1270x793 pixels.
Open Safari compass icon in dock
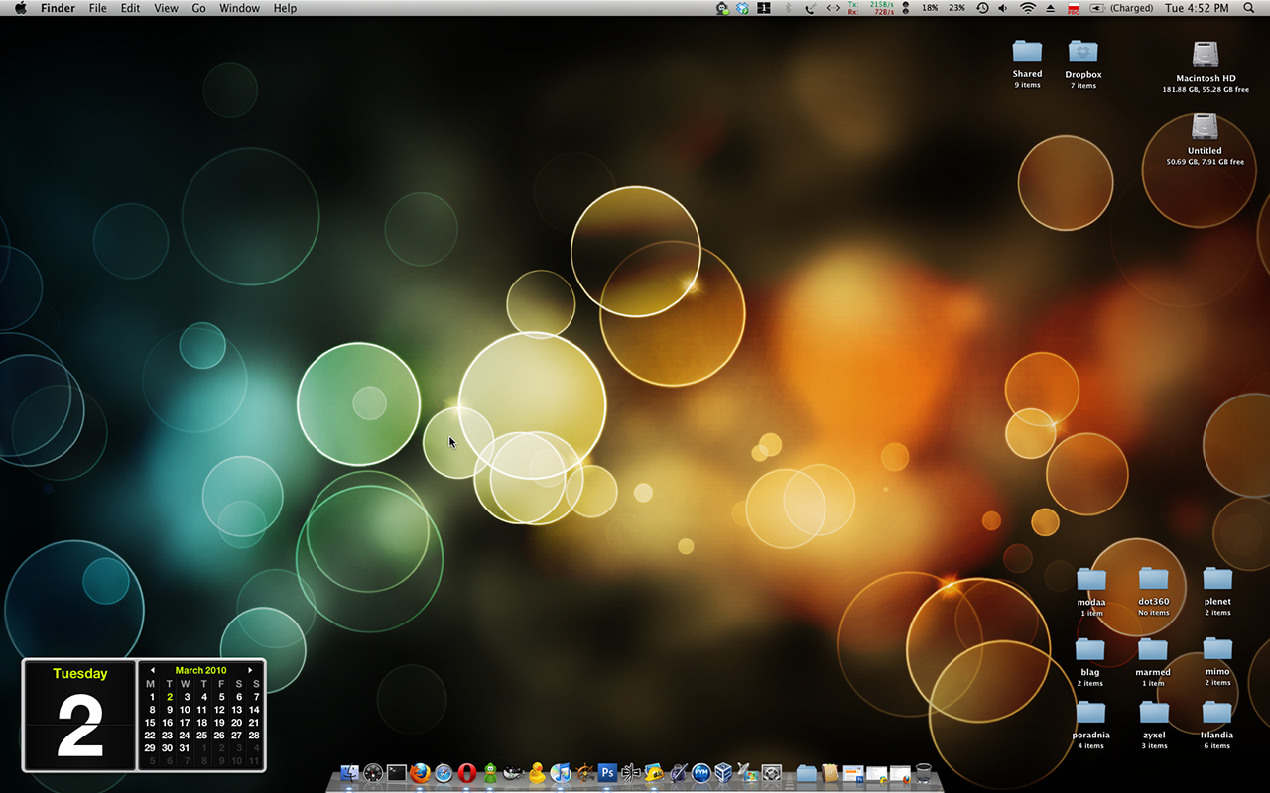(x=444, y=773)
